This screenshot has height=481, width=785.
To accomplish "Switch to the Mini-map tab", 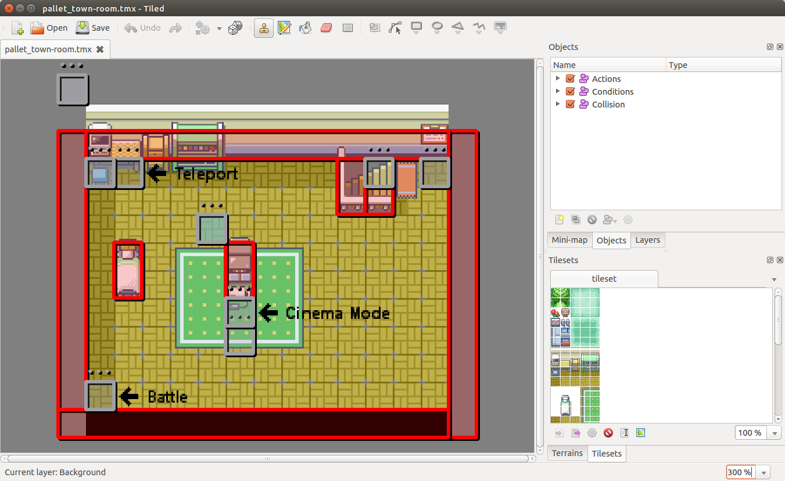I will point(569,240).
